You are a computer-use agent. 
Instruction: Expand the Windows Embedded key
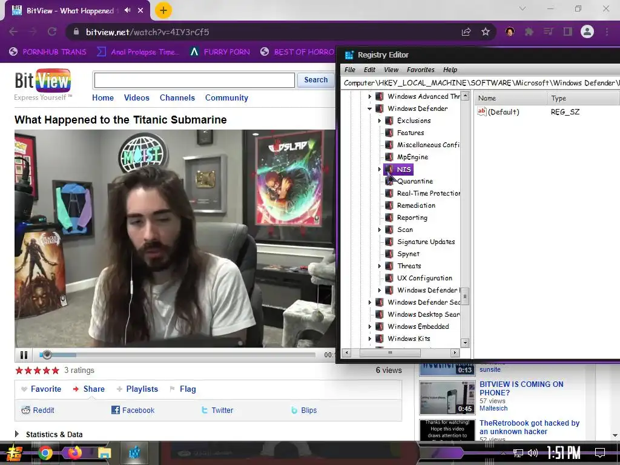370,326
